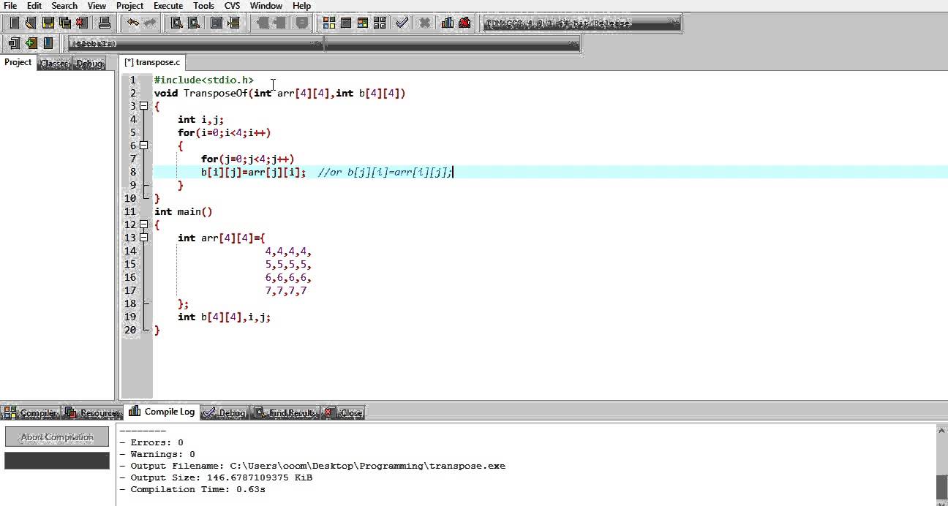Click the Redo arrow icon
The height and width of the screenshot is (506, 948).
click(x=149, y=23)
